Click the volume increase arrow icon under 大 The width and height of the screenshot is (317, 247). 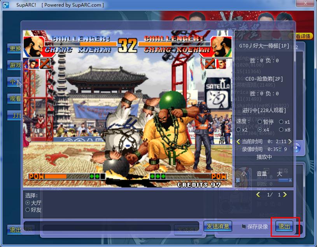click(x=290, y=180)
